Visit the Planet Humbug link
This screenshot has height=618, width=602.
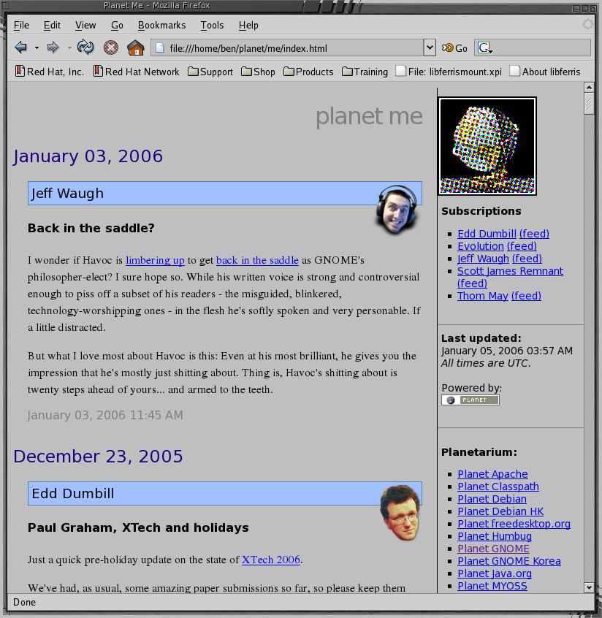(495, 536)
